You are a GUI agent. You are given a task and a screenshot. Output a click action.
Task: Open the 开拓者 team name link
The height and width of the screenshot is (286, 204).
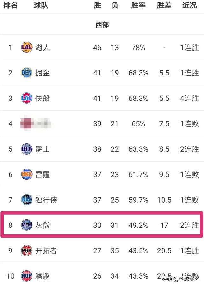pos(46,250)
